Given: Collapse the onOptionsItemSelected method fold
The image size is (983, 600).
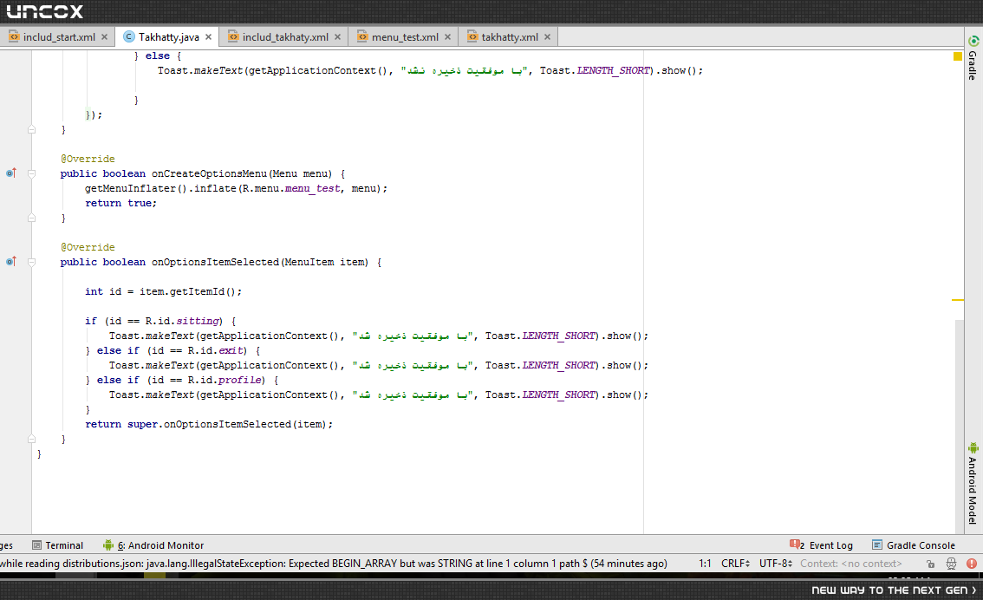Looking at the screenshot, I should point(31,262).
